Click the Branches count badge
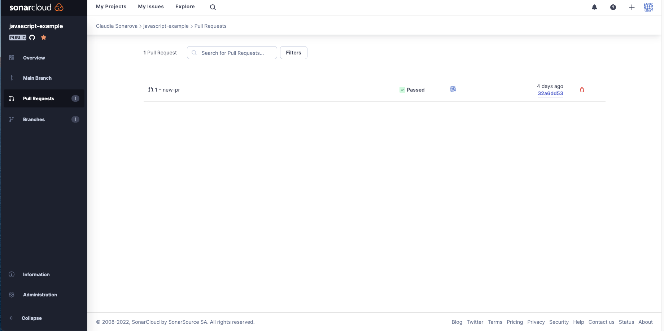The width and height of the screenshot is (664, 331). 75,119
